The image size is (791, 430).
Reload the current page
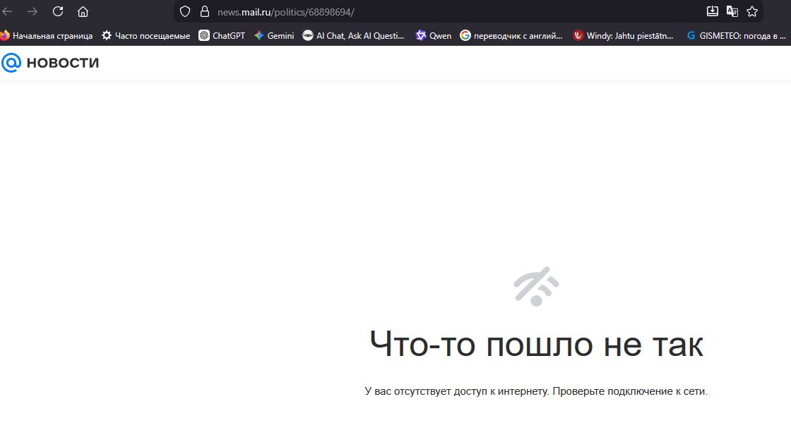(58, 11)
